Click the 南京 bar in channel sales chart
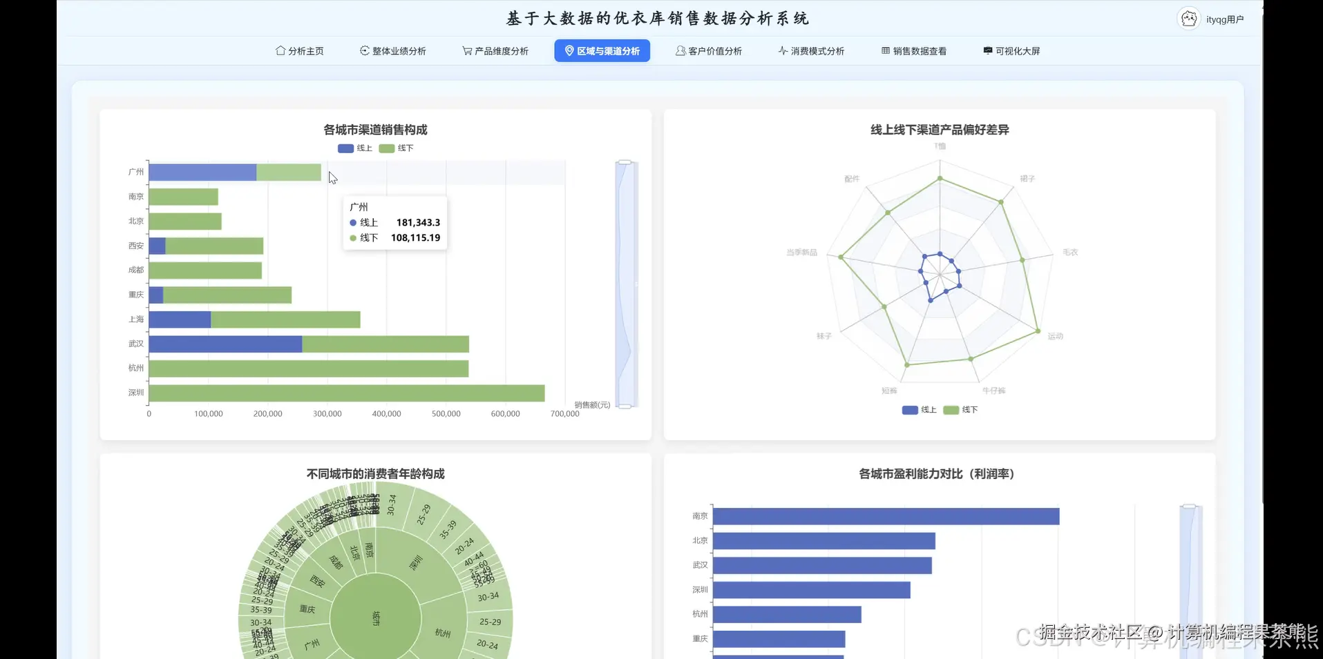The image size is (1323, 659). (x=183, y=197)
